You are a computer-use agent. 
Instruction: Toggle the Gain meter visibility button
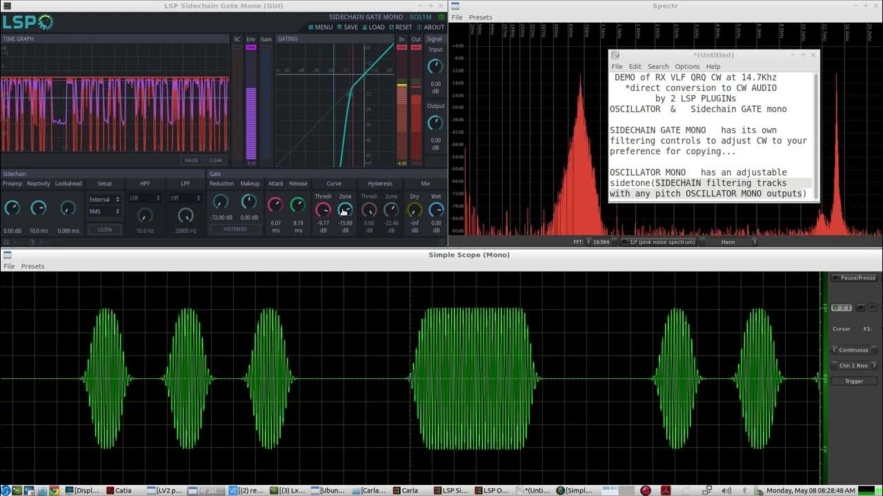pos(266,48)
